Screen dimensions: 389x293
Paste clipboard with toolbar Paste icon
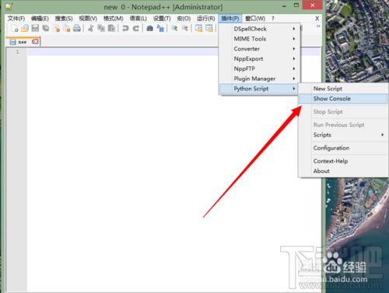(111, 28)
